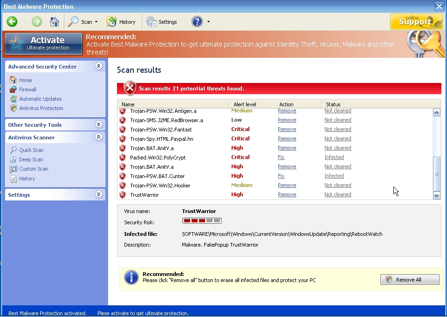The width and height of the screenshot is (447, 317).
Task: Click the Scan magnifier icon in toolbar
Action: click(73, 21)
